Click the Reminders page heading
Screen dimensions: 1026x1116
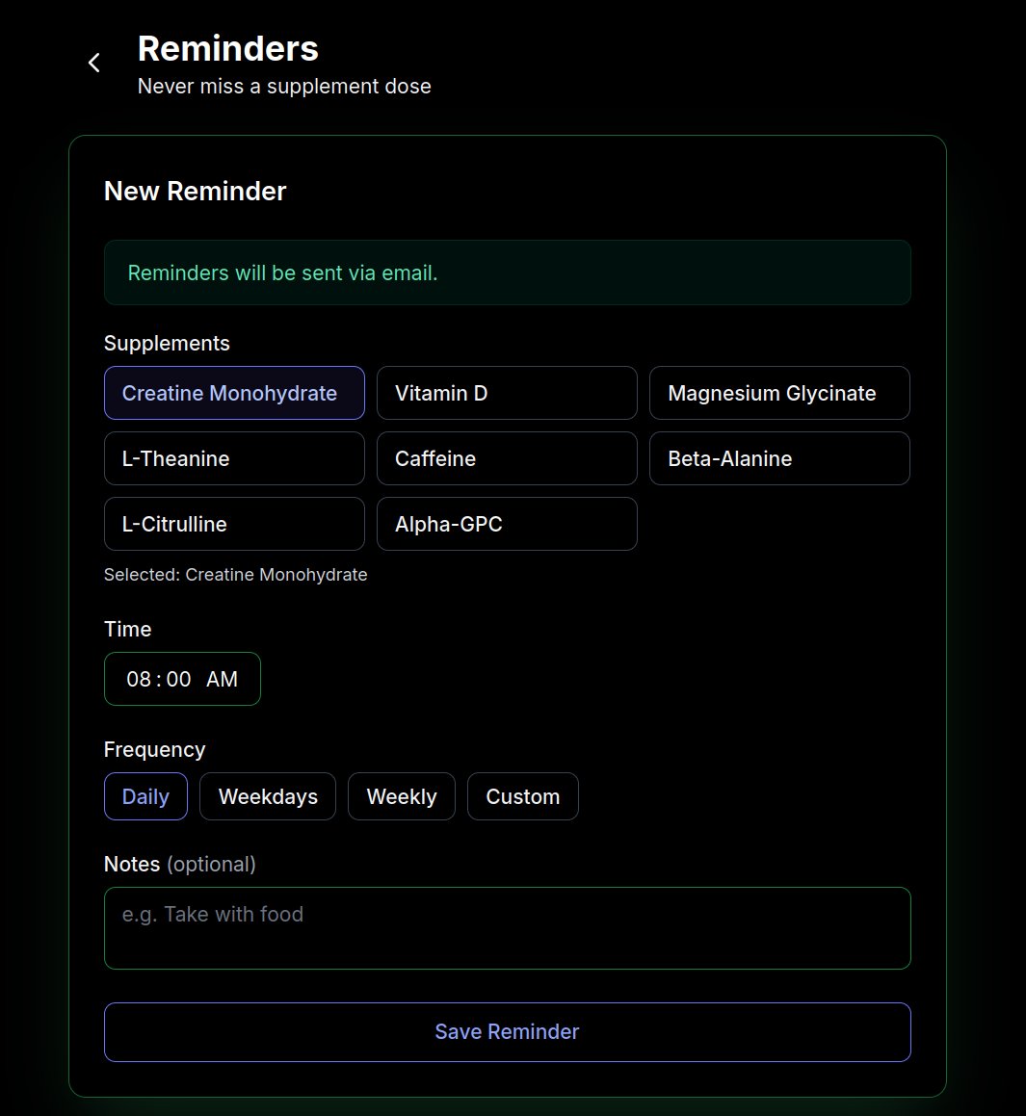228,48
